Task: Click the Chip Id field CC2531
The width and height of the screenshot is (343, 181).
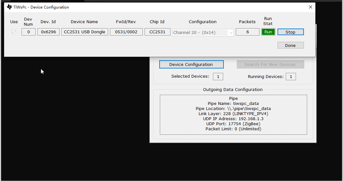Action: pyautogui.click(x=157, y=32)
